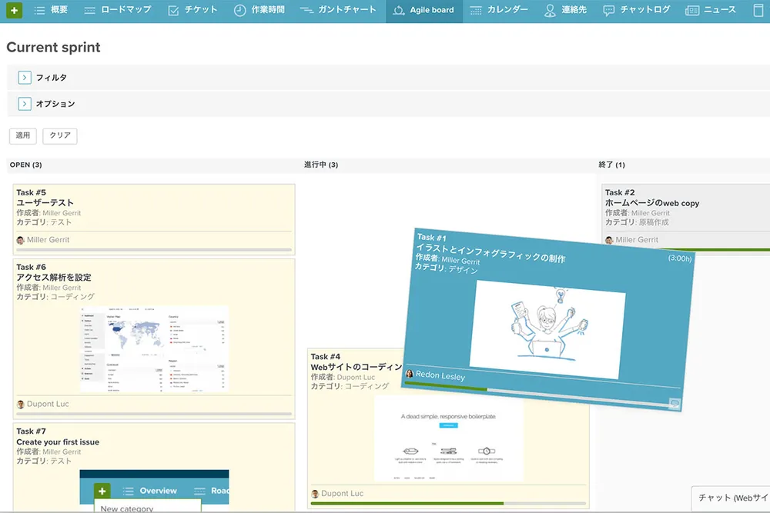Screen dimensions: 770x513
Task: Click the 作業時間 clock icon
Action: pos(239,11)
